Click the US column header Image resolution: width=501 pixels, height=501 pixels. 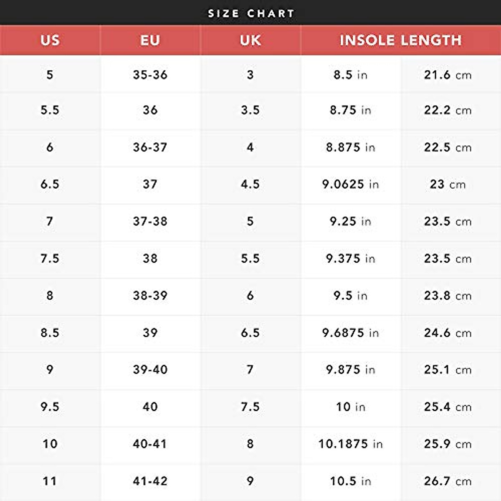click(50, 40)
